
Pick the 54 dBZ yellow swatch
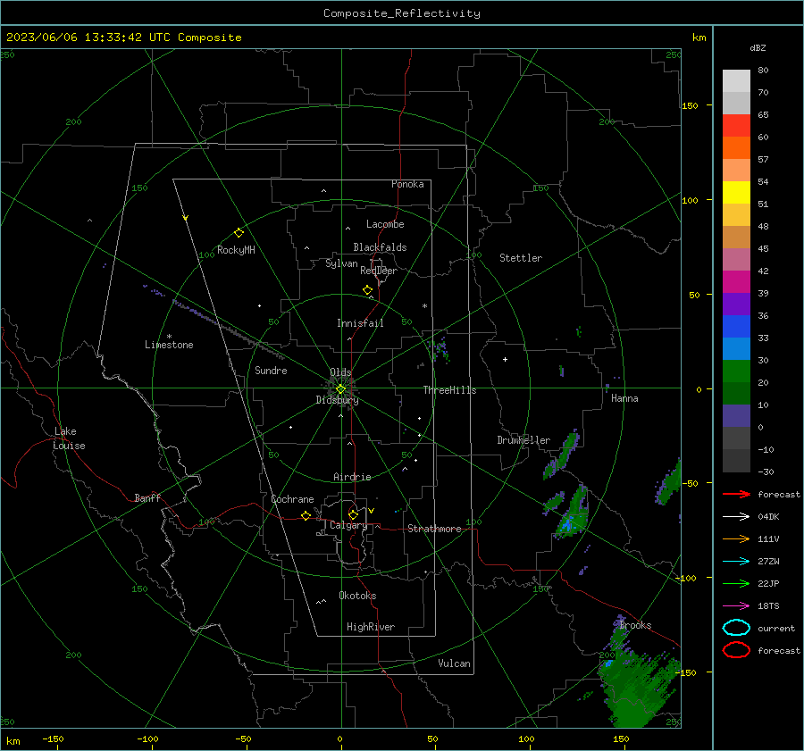[736, 193]
